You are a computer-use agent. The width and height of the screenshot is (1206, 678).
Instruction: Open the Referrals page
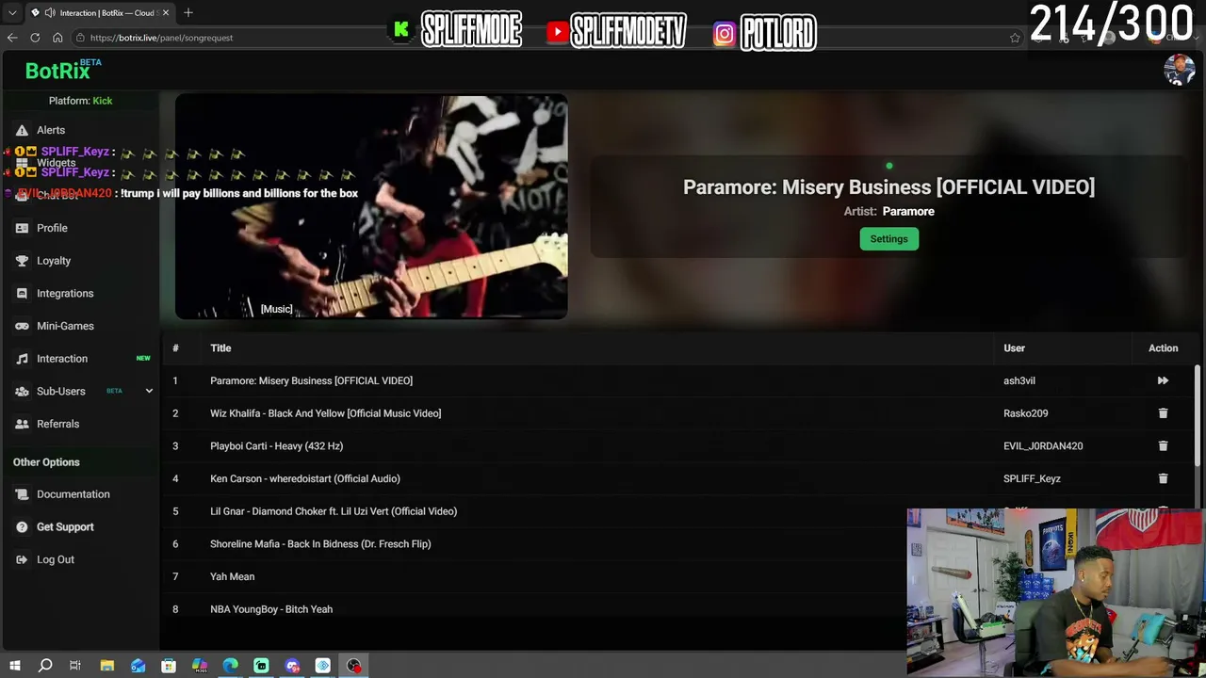(x=57, y=424)
